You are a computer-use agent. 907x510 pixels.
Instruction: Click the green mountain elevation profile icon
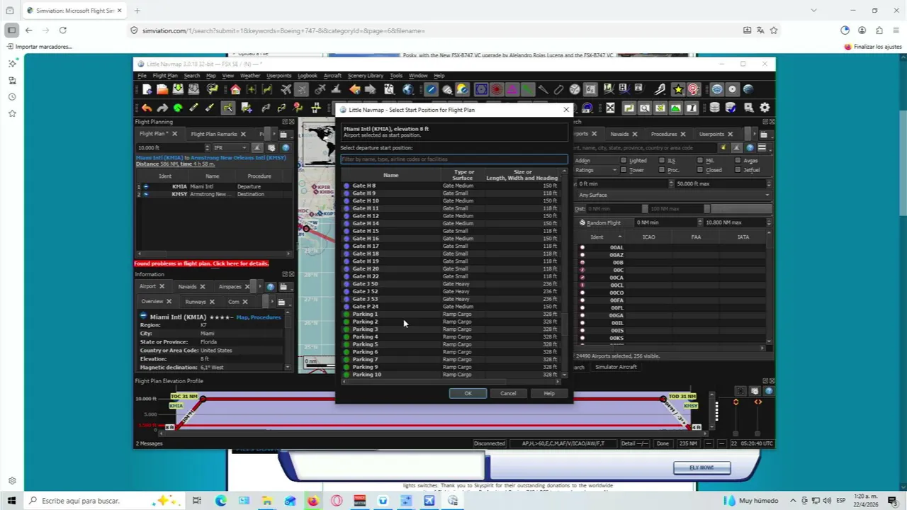675,108
